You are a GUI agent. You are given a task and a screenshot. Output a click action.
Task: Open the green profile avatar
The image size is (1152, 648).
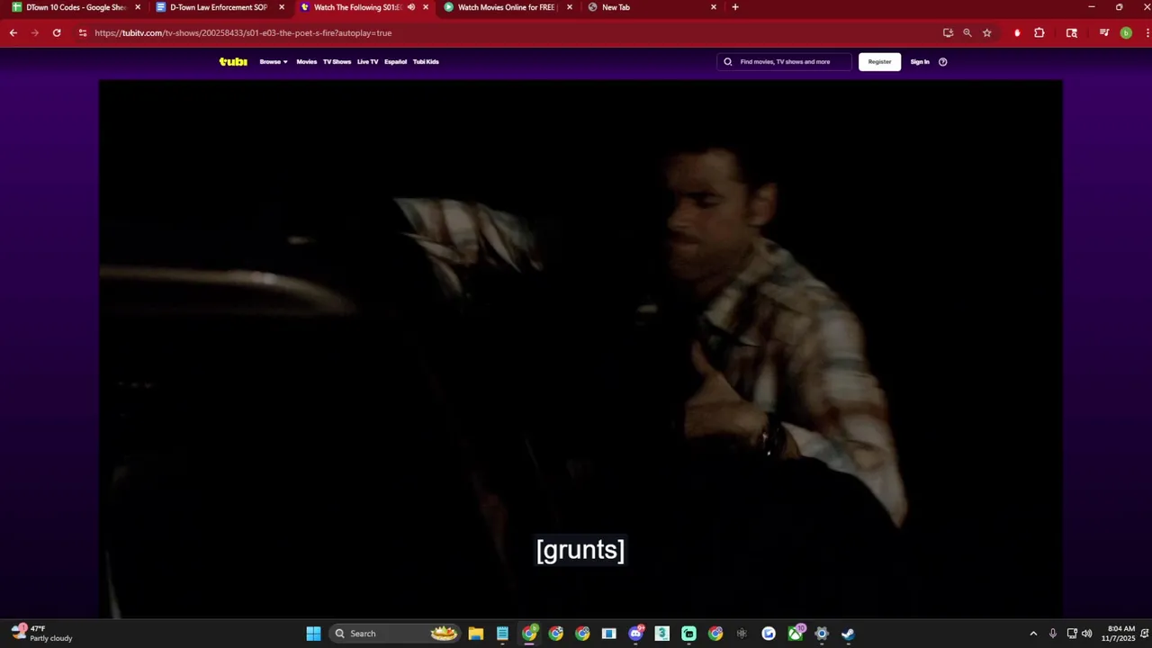tap(1126, 32)
